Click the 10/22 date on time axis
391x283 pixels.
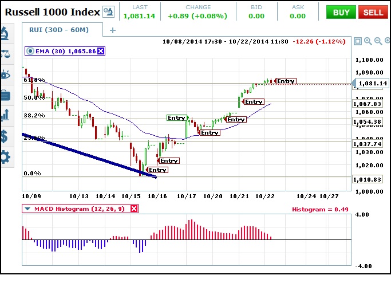point(265,196)
